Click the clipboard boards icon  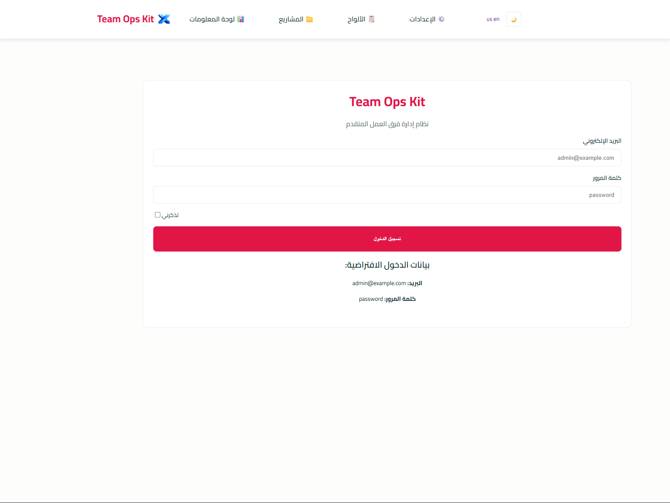[x=372, y=19]
